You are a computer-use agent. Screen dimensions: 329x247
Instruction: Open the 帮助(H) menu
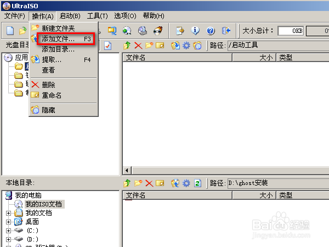coord(154,16)
